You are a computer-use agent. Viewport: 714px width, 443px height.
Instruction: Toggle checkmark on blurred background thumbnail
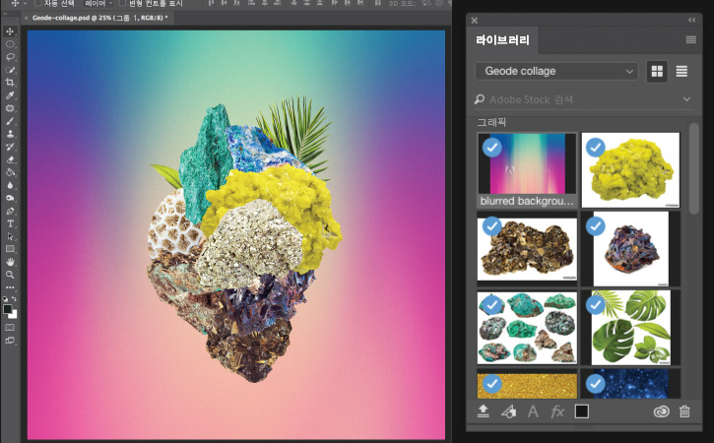tap(491, 148)
